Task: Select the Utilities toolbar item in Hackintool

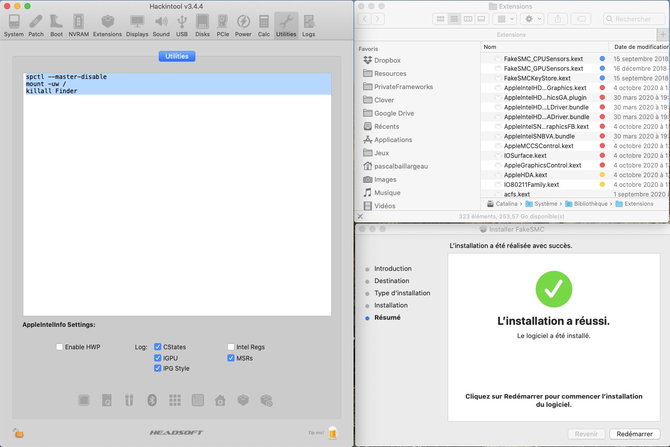Action: pos(286,25)
